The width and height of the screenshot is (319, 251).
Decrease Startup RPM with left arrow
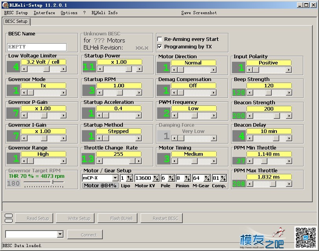pyautogui.click(x=100, y=93)
